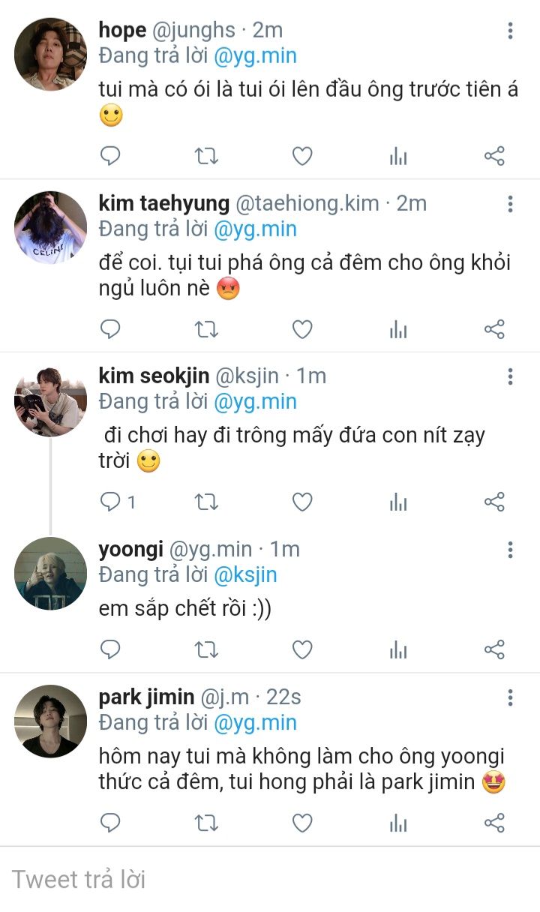Open more options on hope's tweet

[x=510, y=31]
